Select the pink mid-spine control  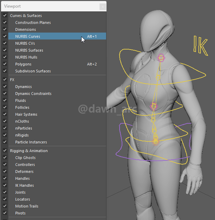(x=153, y=106)
